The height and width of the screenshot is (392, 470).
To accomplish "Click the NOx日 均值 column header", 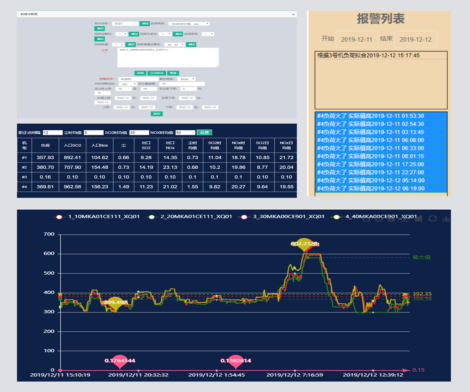I will tap(286, 145).
